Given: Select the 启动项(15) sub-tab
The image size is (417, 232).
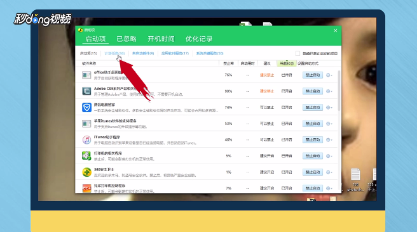Looking at the screenshot, I should pyautogui.click(x=88, y=53).
